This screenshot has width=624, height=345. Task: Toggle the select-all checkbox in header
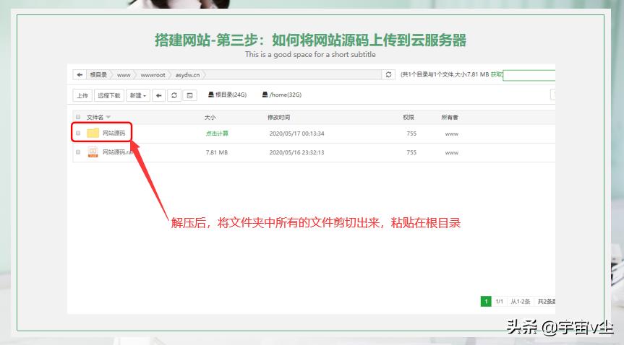point(78,117)
